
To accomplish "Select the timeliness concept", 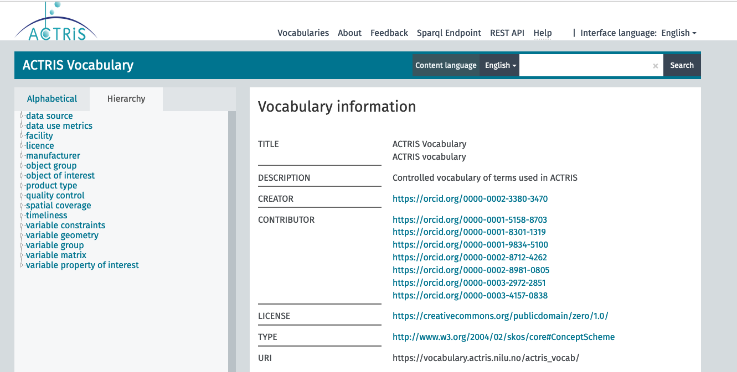I will [47, 216].
